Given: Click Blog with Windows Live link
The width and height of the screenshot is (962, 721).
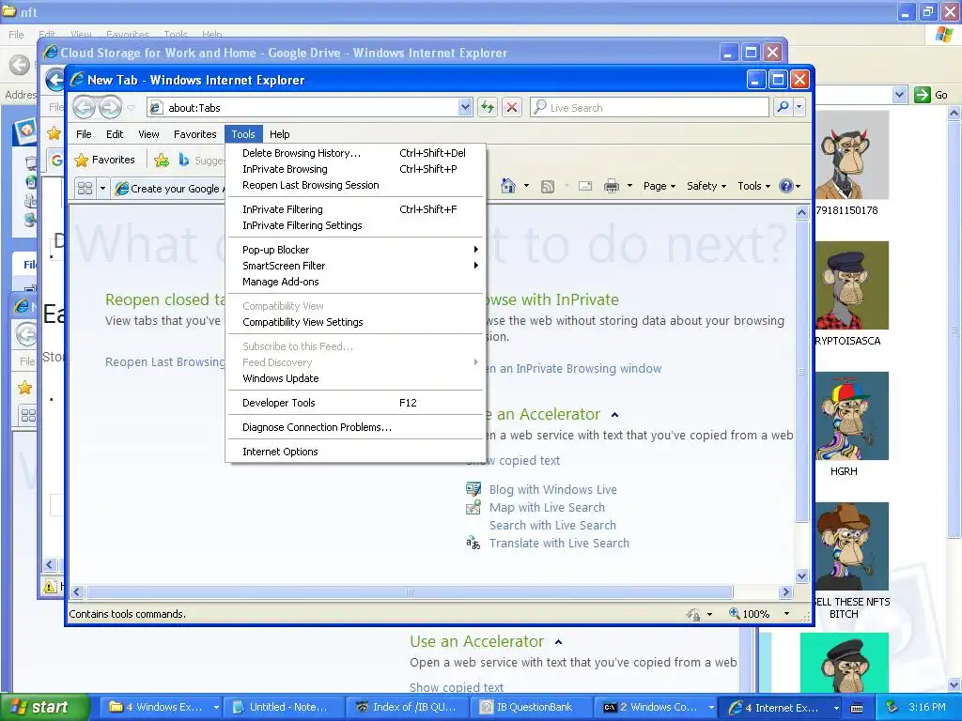Looking at the screenshot, I should 552,489.
